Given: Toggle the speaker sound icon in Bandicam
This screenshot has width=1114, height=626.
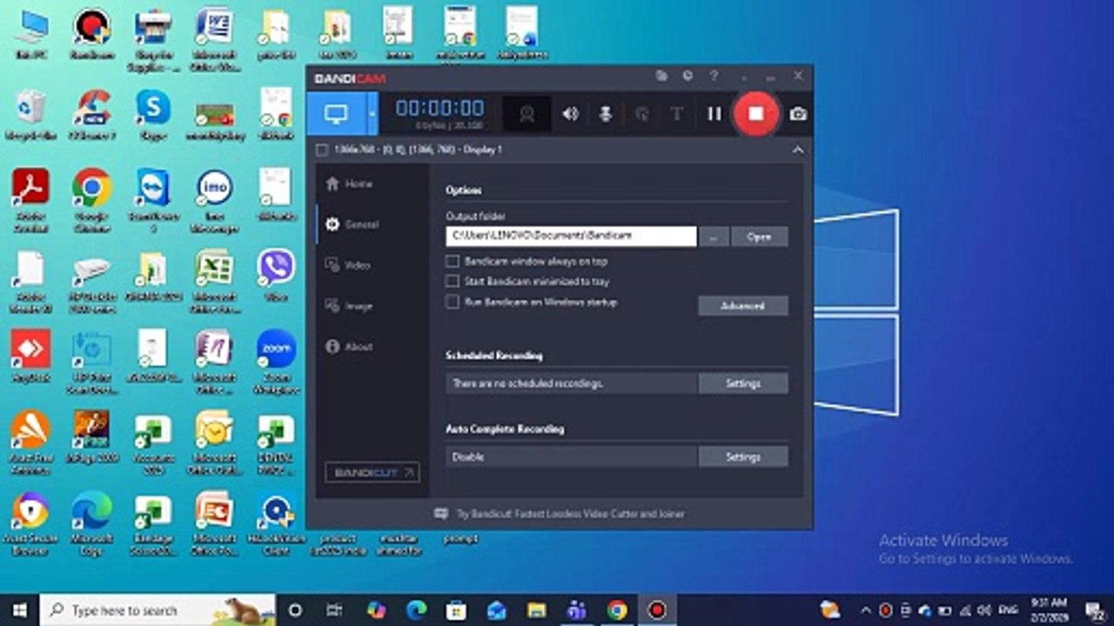Looking at the screenshot, I should (570, 114).
